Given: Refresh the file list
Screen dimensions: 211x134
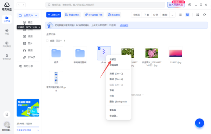Looking at the screenshot, I should [205, 15].
